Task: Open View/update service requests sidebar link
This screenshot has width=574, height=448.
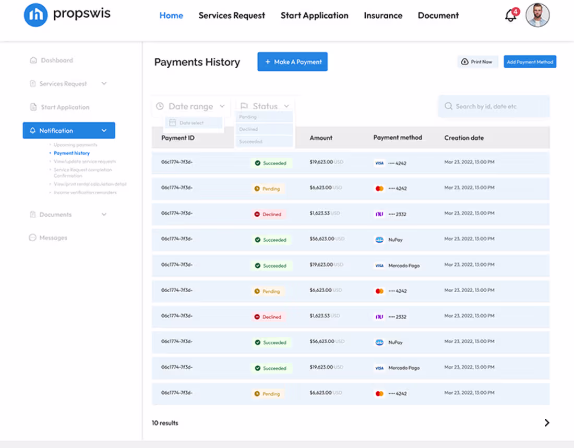Action: (85, 161)
